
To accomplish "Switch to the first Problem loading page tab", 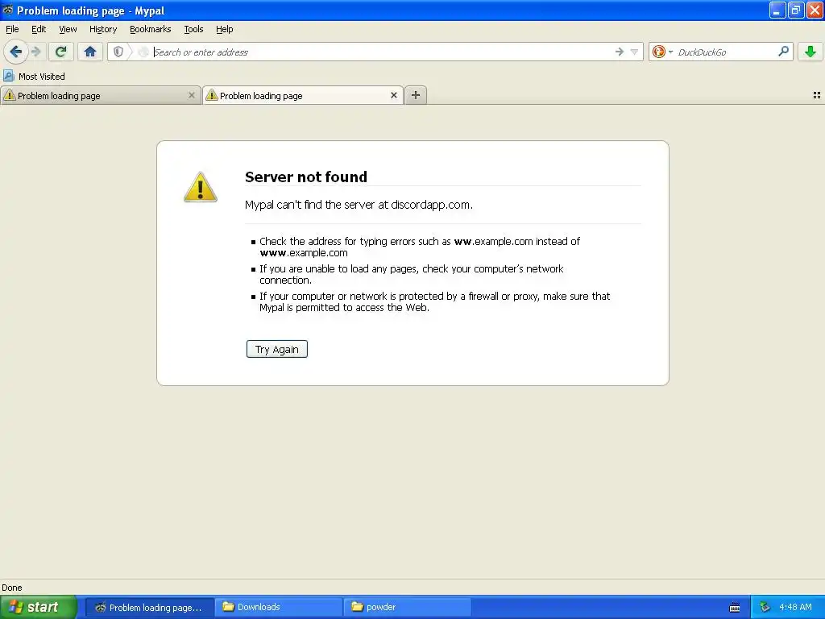I will [x=101, y=96].
